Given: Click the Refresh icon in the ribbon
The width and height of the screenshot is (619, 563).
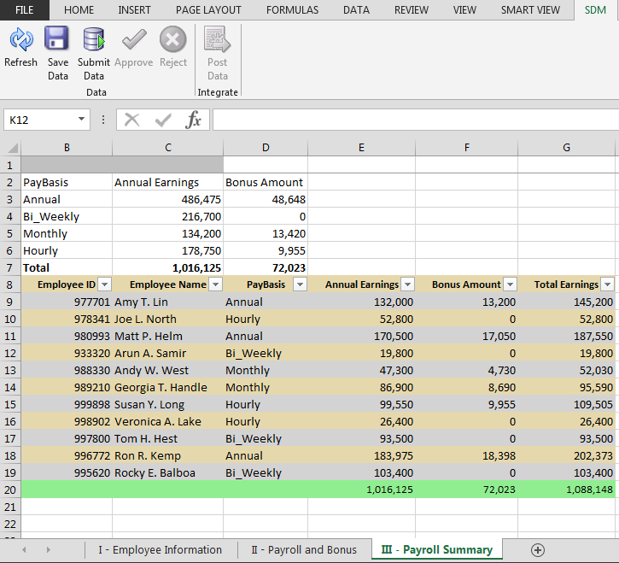Looking at the screenshot, I should coord(20,40).
